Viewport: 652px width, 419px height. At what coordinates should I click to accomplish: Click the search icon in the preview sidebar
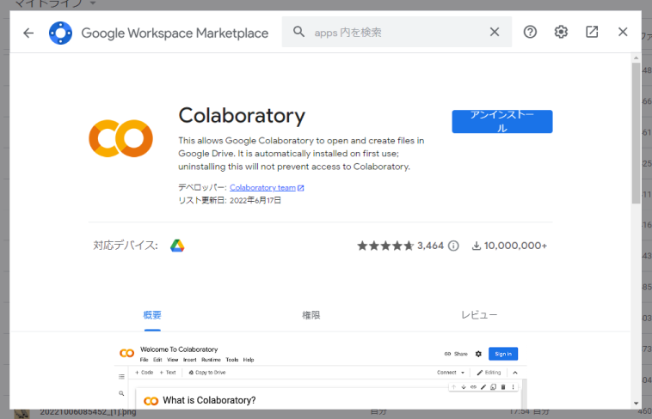coord(121,393)
